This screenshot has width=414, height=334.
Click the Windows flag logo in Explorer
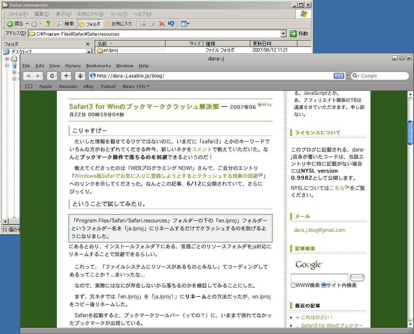pos(303,14)
